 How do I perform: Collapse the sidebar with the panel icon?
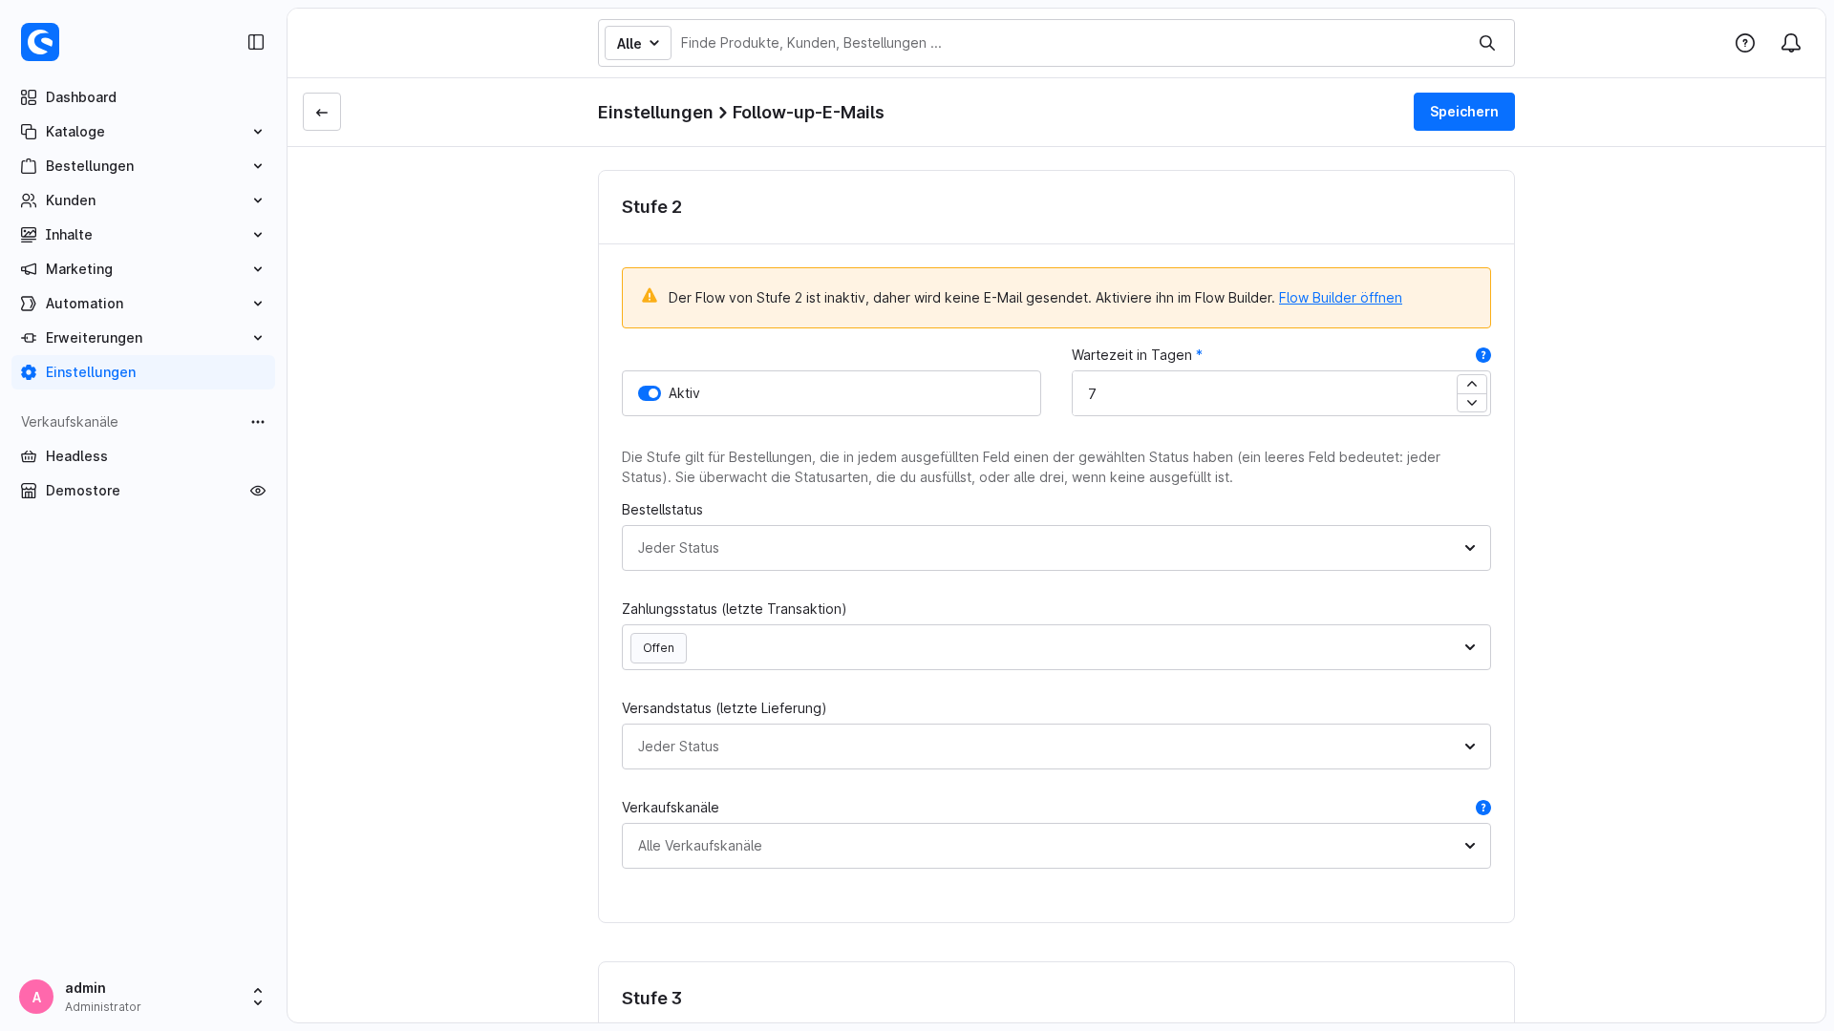(x=256, y=42)
